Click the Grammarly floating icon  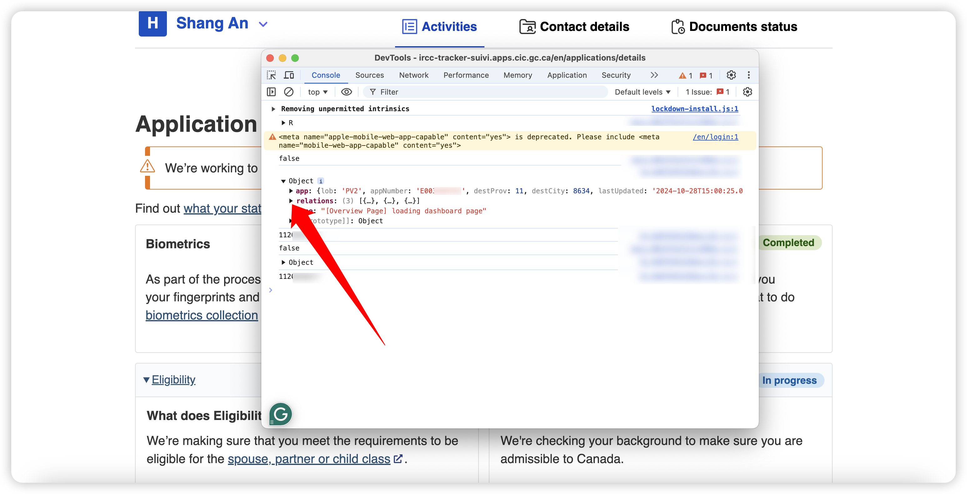tap(280, 414)
